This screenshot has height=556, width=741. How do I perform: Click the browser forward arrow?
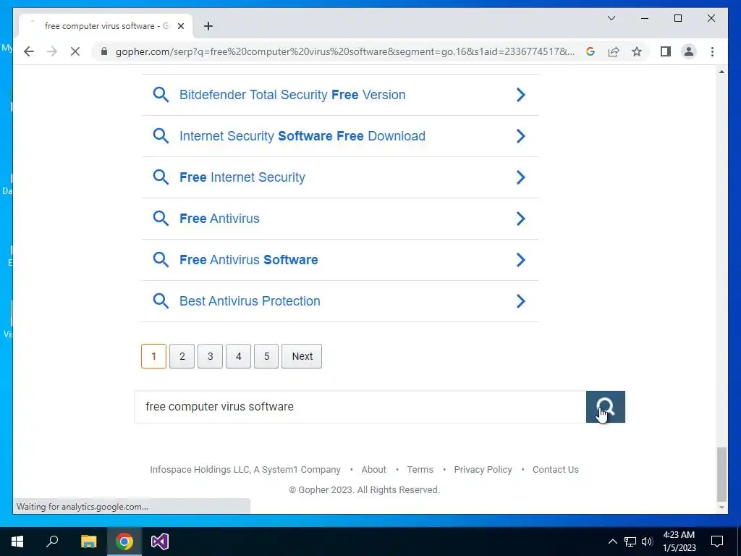pos(52,51)
